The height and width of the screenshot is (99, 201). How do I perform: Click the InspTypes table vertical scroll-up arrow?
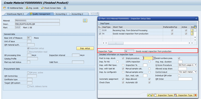coord(195,37)
